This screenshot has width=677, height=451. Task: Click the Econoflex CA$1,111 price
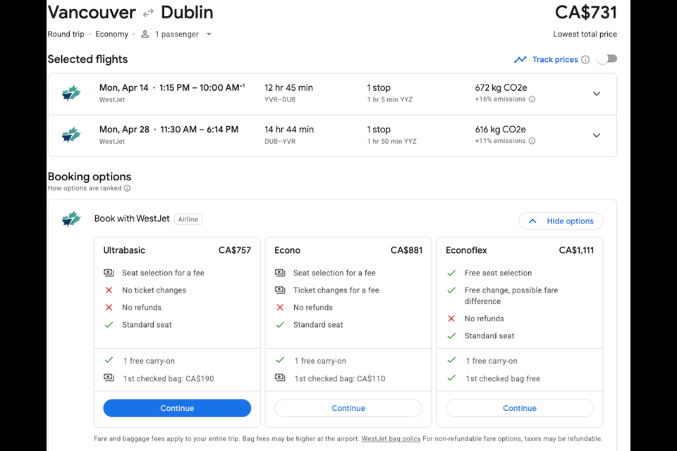click(576, 250)
